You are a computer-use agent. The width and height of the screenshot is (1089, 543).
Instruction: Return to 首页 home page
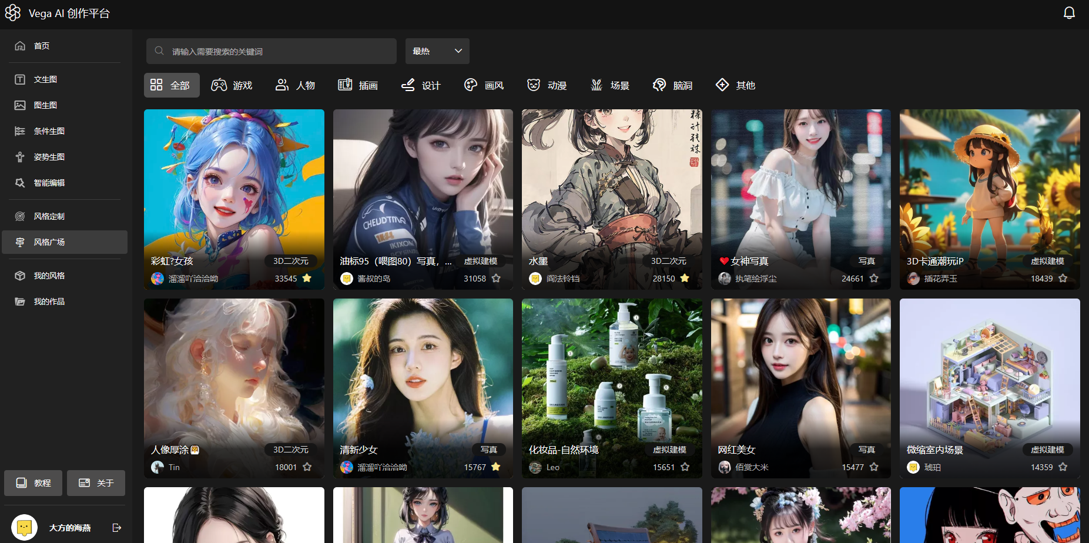click(41, 45)
